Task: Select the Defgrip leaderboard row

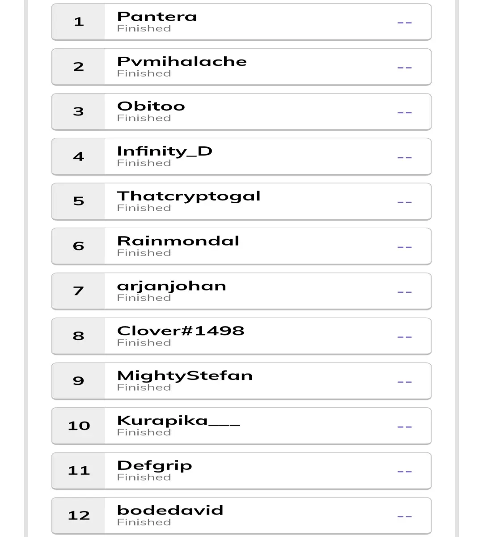Action: 241,471
